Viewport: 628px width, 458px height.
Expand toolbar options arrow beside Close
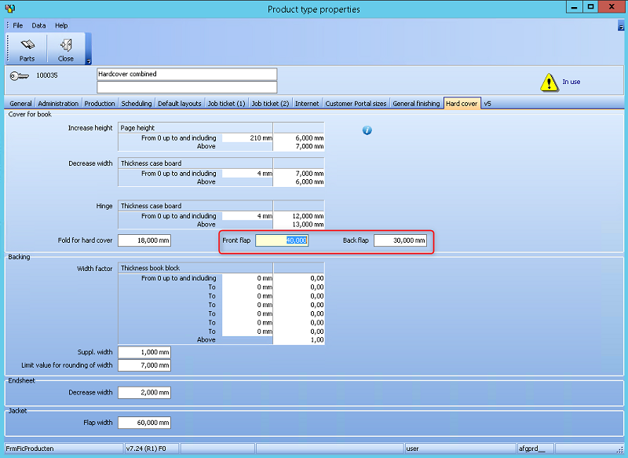(89, 61)
